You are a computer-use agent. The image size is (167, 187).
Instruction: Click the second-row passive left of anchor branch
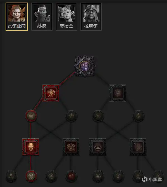(98, 116)
